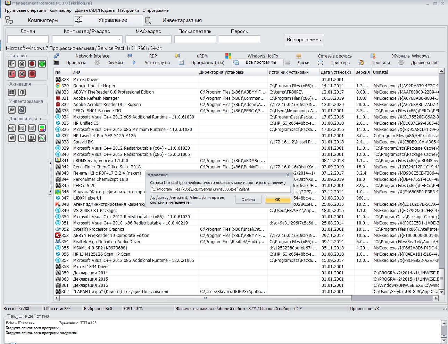The width and height of the screenshot is (448, 344).
Task: Open the Журналы Windows tab
Action: click(410, 56)
